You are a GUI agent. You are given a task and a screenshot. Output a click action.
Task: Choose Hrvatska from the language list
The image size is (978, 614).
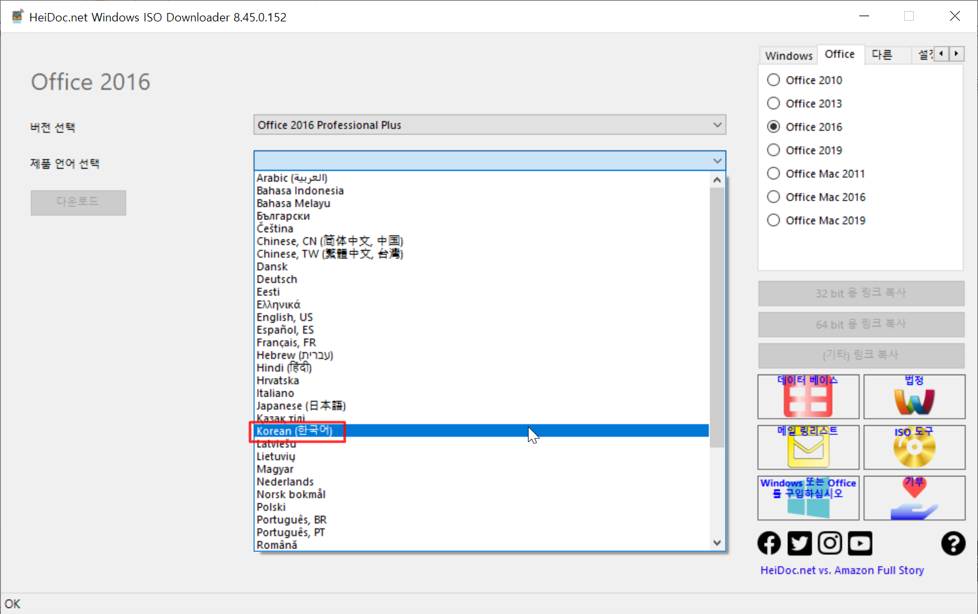(482, 380)
